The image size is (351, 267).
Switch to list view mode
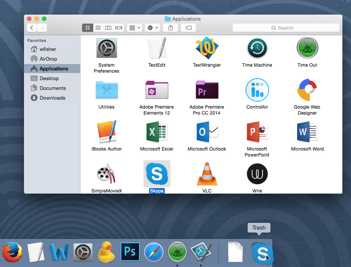click(98, 28)
